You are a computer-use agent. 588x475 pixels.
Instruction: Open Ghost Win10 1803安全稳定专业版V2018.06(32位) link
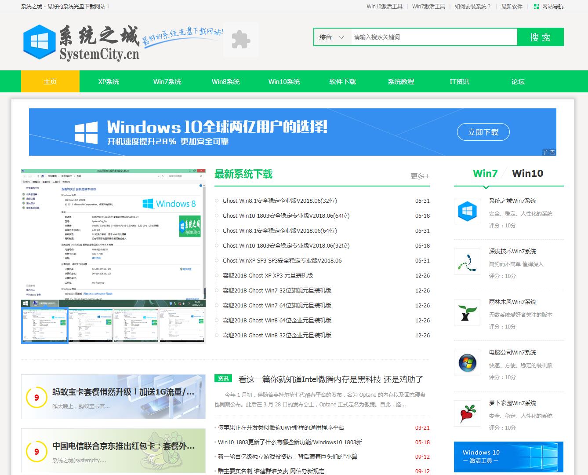pos(286,245)
